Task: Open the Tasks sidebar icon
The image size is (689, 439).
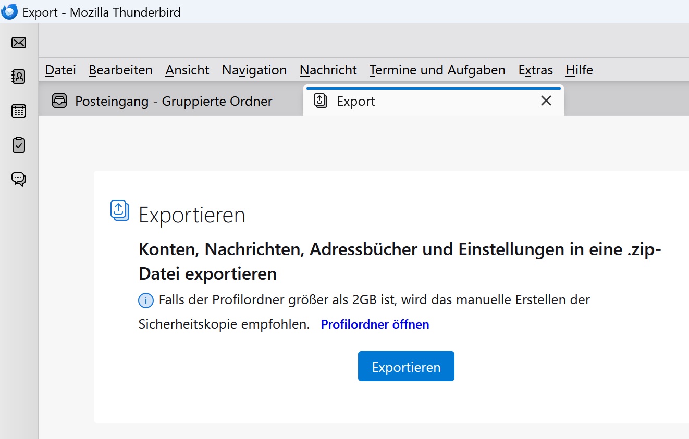Action: pyautogui.click(x=19, y=145)
